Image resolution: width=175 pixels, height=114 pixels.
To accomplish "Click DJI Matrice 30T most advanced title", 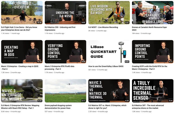I will tap(148, 107).
